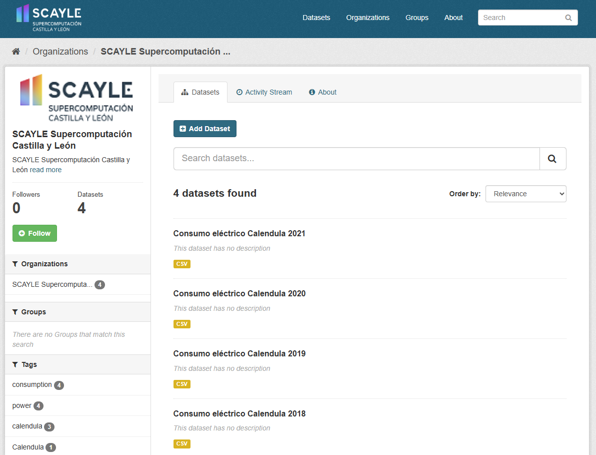Viewport: 596px width, 455px height.
Task: Open Datasets in the top navigation
Action: tap(316, 18)
